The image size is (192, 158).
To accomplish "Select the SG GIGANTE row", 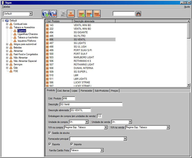I will tap(80, 32).
